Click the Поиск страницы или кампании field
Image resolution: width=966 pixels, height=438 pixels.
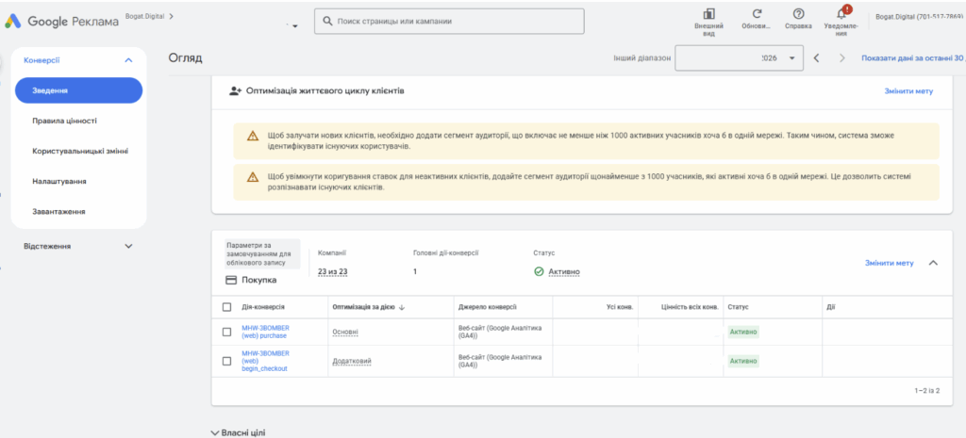coord(449,21)
